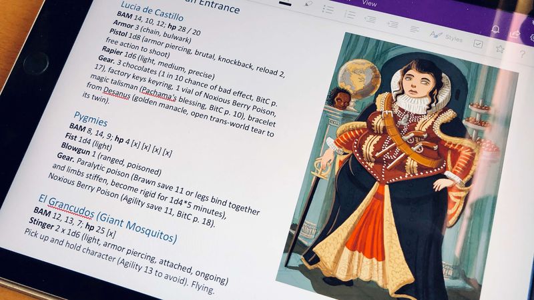Open the View tab
Image resolution: width=534 pixels, height=300 pixels.
(370, 3)
